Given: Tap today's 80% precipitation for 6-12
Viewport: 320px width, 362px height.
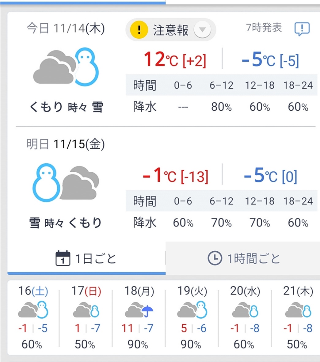Looking at the screenshot, I should tap(221, 107).
